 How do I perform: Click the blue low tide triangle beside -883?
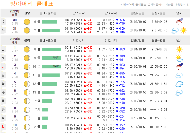point(117,49)
